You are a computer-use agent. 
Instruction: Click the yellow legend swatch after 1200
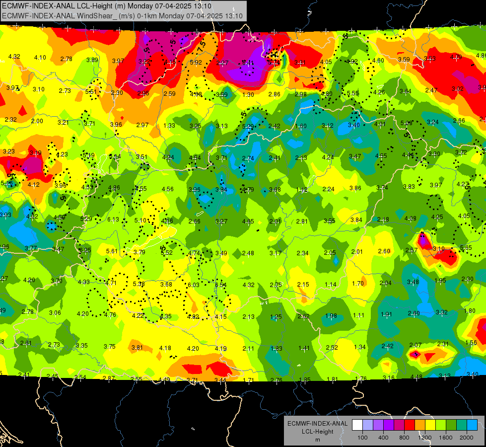pos(430,425)
